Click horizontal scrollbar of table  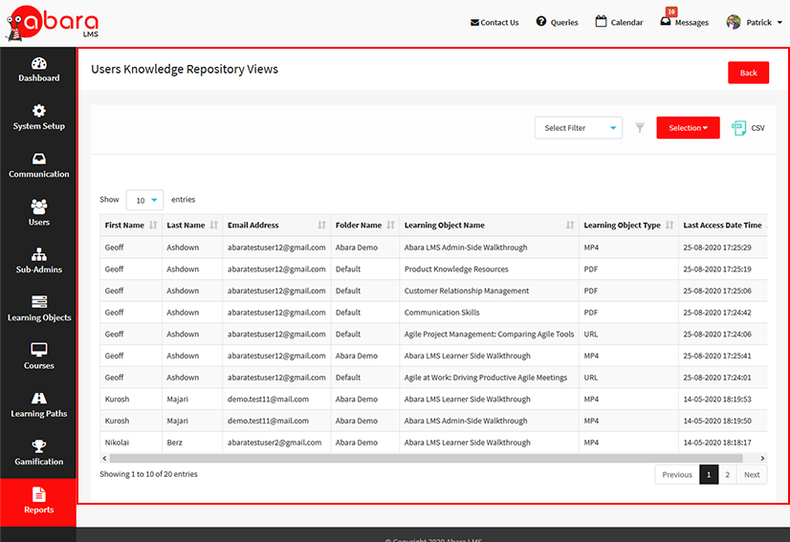tap(426, 459)
